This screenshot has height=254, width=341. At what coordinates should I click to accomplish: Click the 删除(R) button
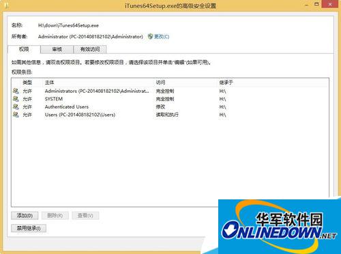click(55, 216)
